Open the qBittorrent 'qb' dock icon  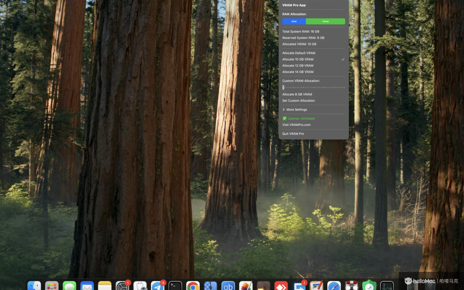(228, 286)
